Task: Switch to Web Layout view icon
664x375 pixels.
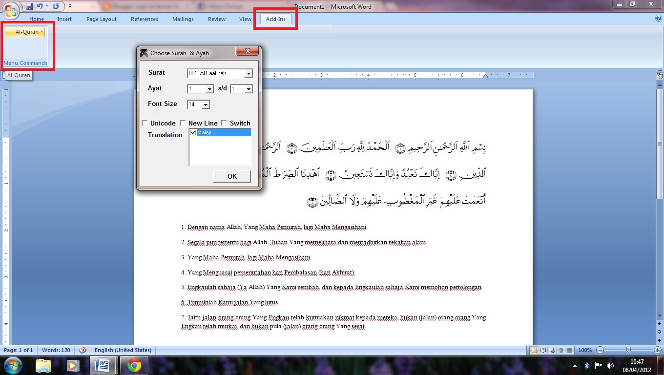Action: pos(552,350)
